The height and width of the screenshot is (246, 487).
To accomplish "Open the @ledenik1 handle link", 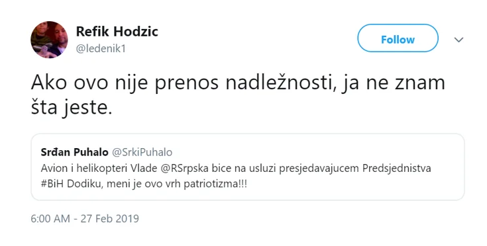I will pyautogui.click(x=101, y=49).
